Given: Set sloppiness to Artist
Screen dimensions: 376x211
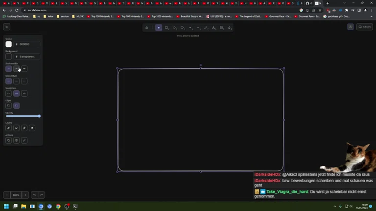Looking at the screenshot, I should pos(16,94).
